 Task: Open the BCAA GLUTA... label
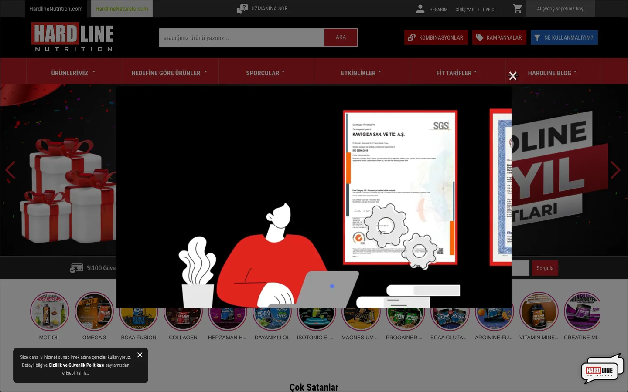tap(448, 338)
